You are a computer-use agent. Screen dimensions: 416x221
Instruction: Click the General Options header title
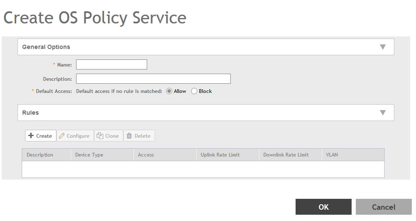tap(46, 47)
